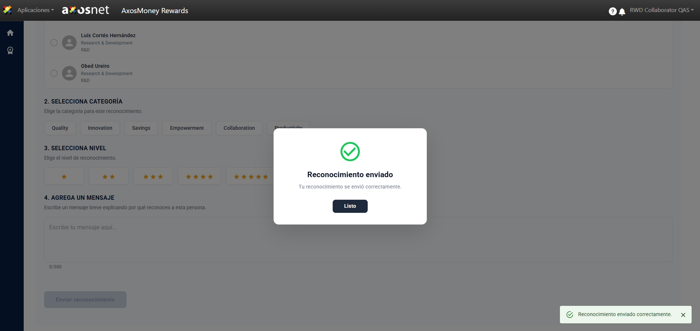The width and height of the screenshot is (700, 331).
Task: Click the help question mark icon
Action: [x=612, y=11]
